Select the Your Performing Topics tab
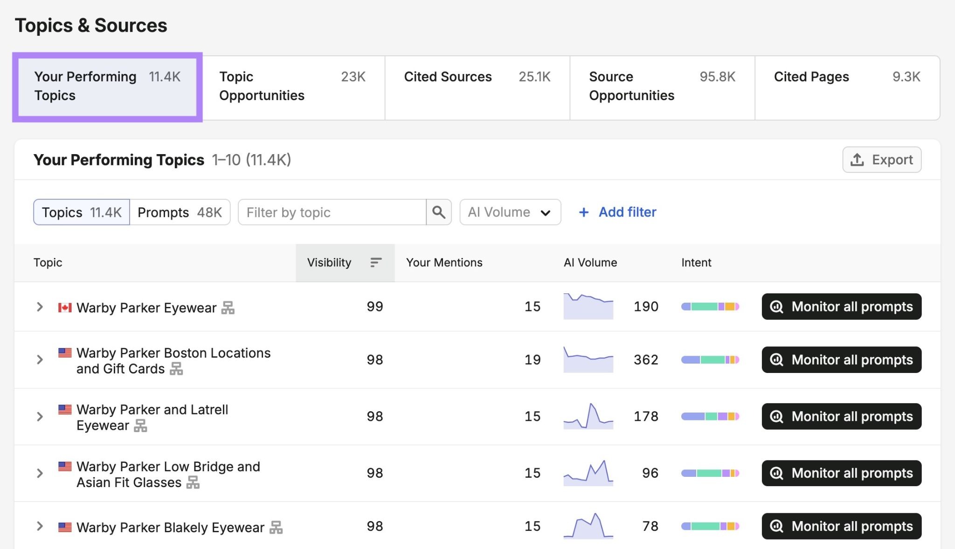The height and width of the screenshot is (549, 955). click(107, 87)
